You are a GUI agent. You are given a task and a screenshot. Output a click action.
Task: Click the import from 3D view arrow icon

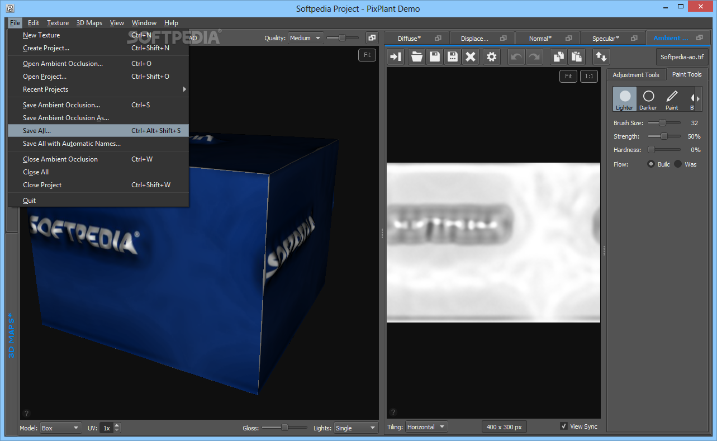click(x=396, y=56)
